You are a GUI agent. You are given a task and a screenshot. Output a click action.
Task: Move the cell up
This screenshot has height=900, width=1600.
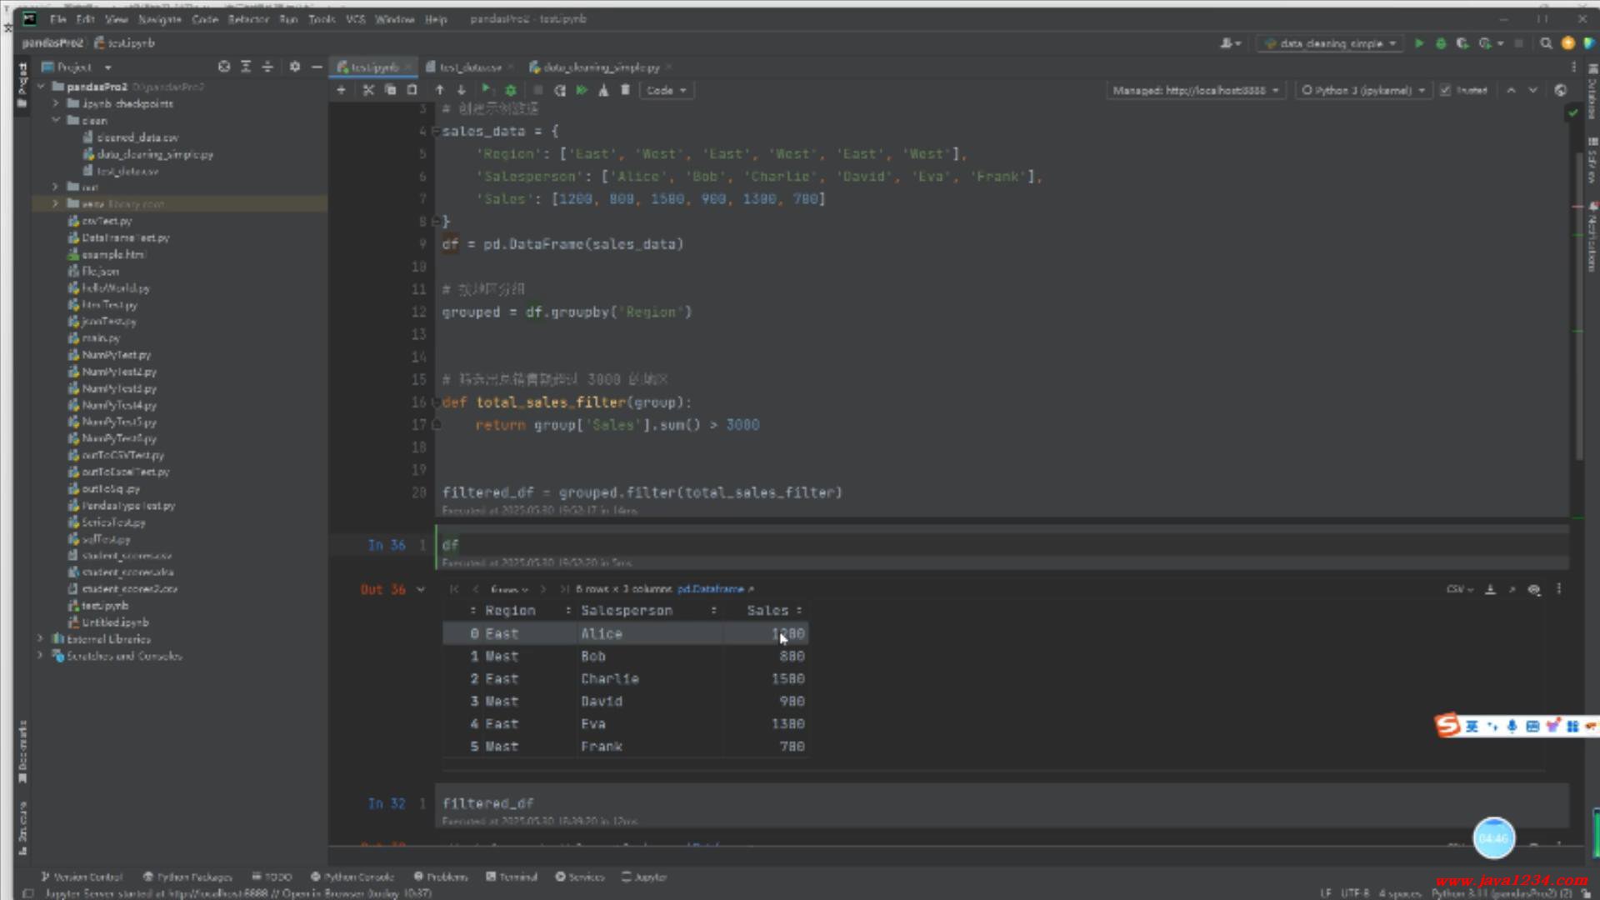pyautogui.click(x=439, y=90)
